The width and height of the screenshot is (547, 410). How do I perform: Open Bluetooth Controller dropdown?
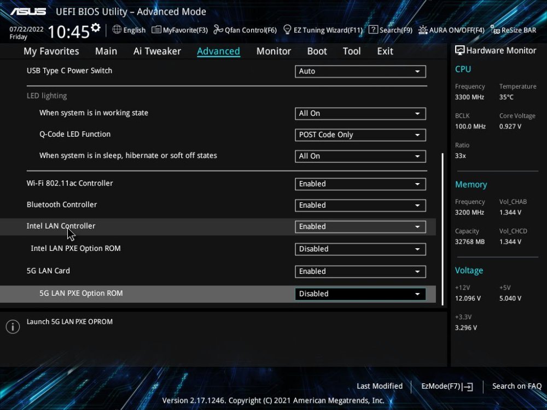[x=360, y=206]
